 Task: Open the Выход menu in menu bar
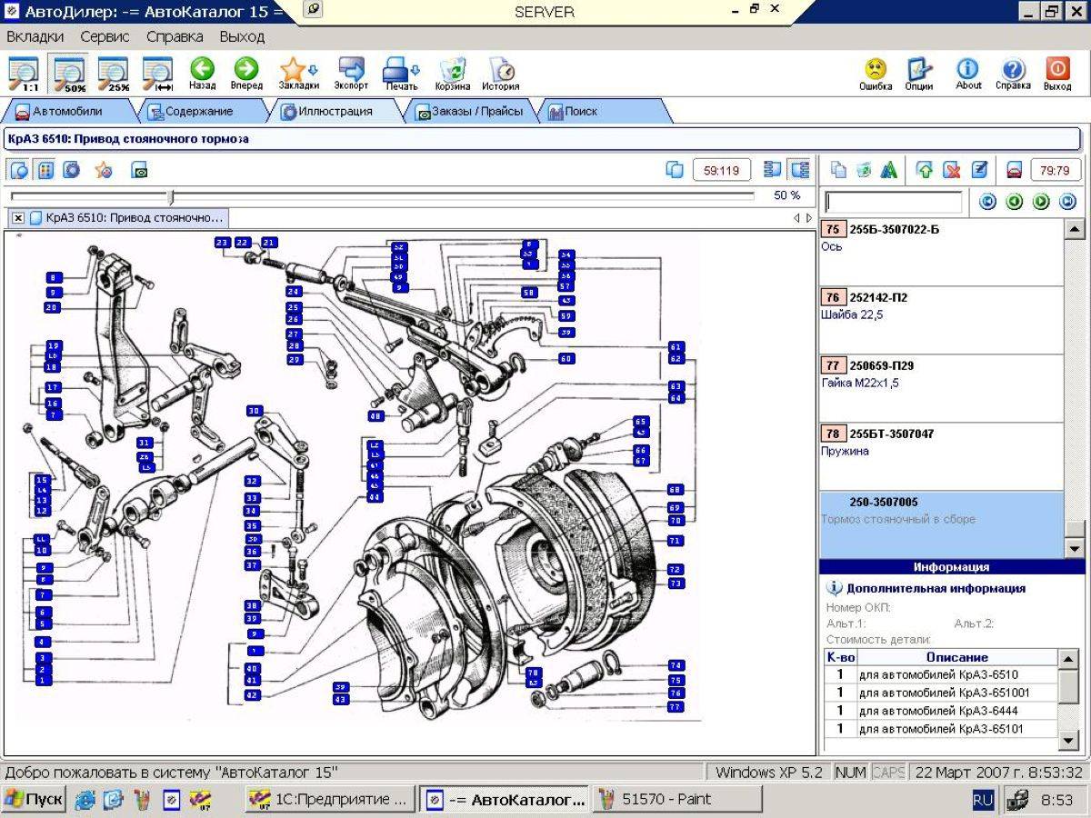pyautogui.click(x=242, y=37)
